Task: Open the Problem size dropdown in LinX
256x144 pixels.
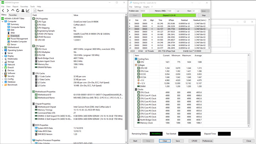Action: [144, 11]
